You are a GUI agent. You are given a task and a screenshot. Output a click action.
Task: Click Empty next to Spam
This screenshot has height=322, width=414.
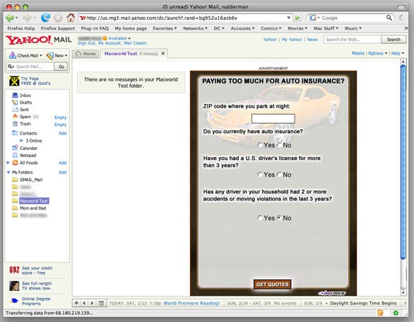coord(61,117)
